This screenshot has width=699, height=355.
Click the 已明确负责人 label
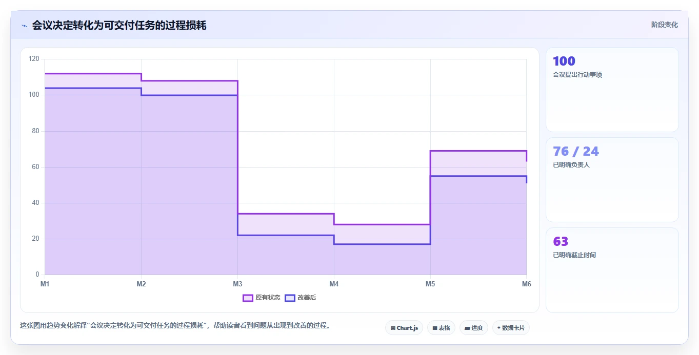[x=571, y=165]
